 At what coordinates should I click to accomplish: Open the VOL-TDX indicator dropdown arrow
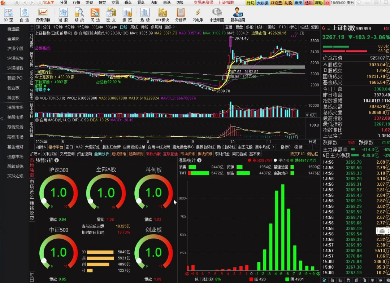coord(37,98)
